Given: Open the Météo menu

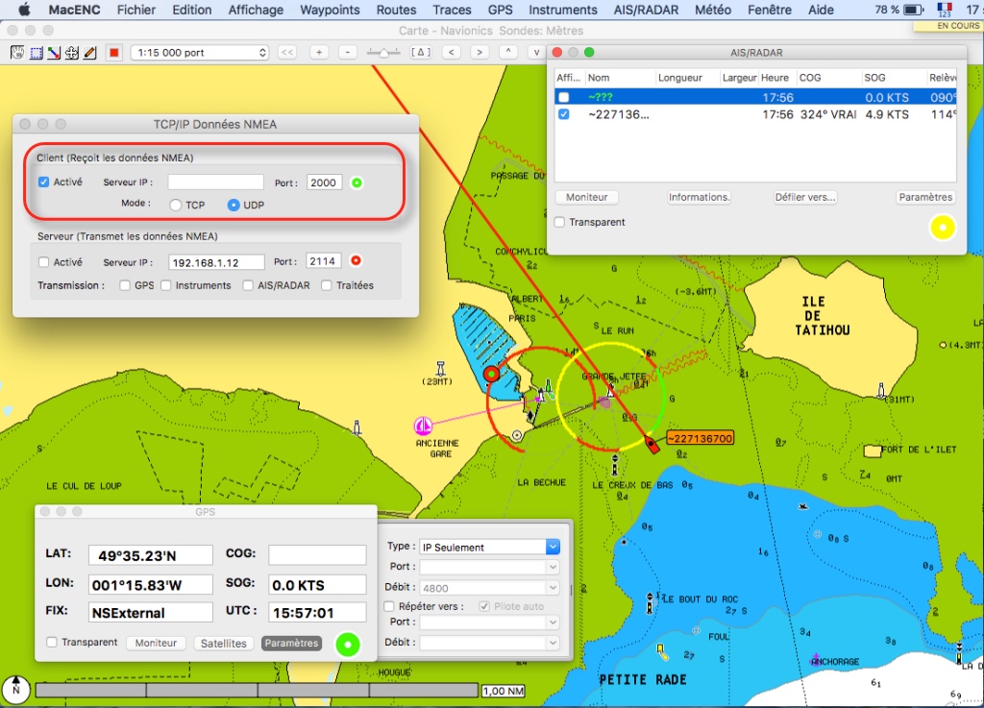Looking at the screenshot, I should pos(713,10).
